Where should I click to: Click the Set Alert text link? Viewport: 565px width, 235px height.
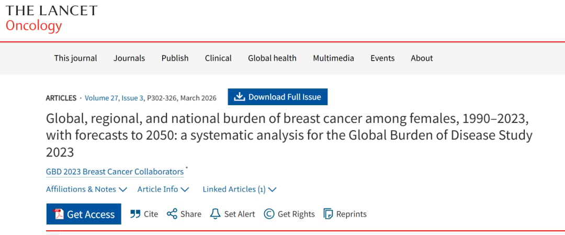[x=240, y=214]
